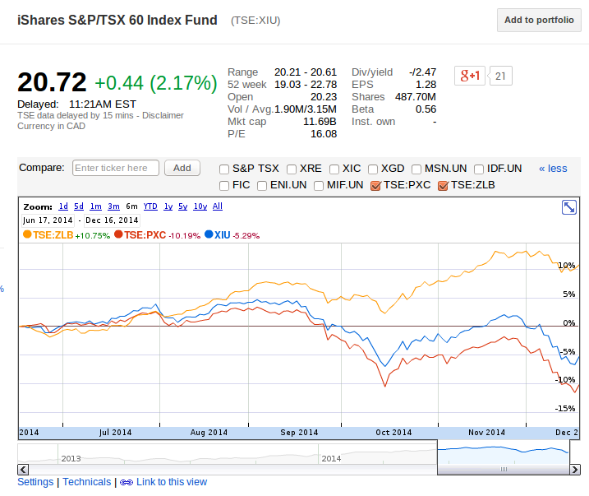
Task: Set chart zoom to 5y
Action: coord(182,206)
